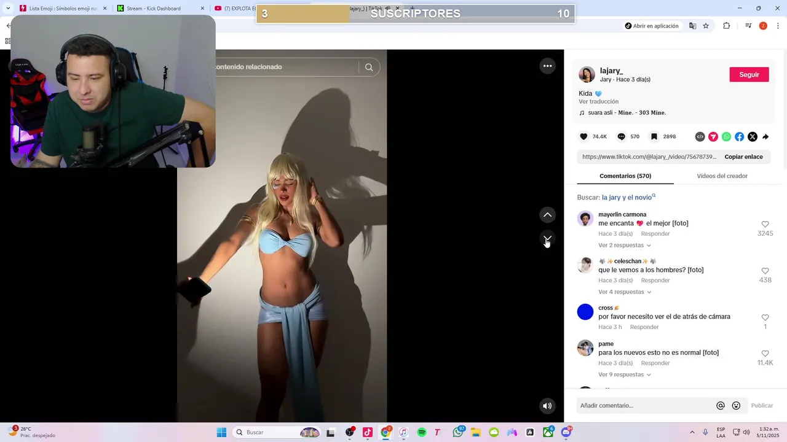Click the search magnifier in related content box
The width and height of the screenshot is (787, 442).
point(369,67)
